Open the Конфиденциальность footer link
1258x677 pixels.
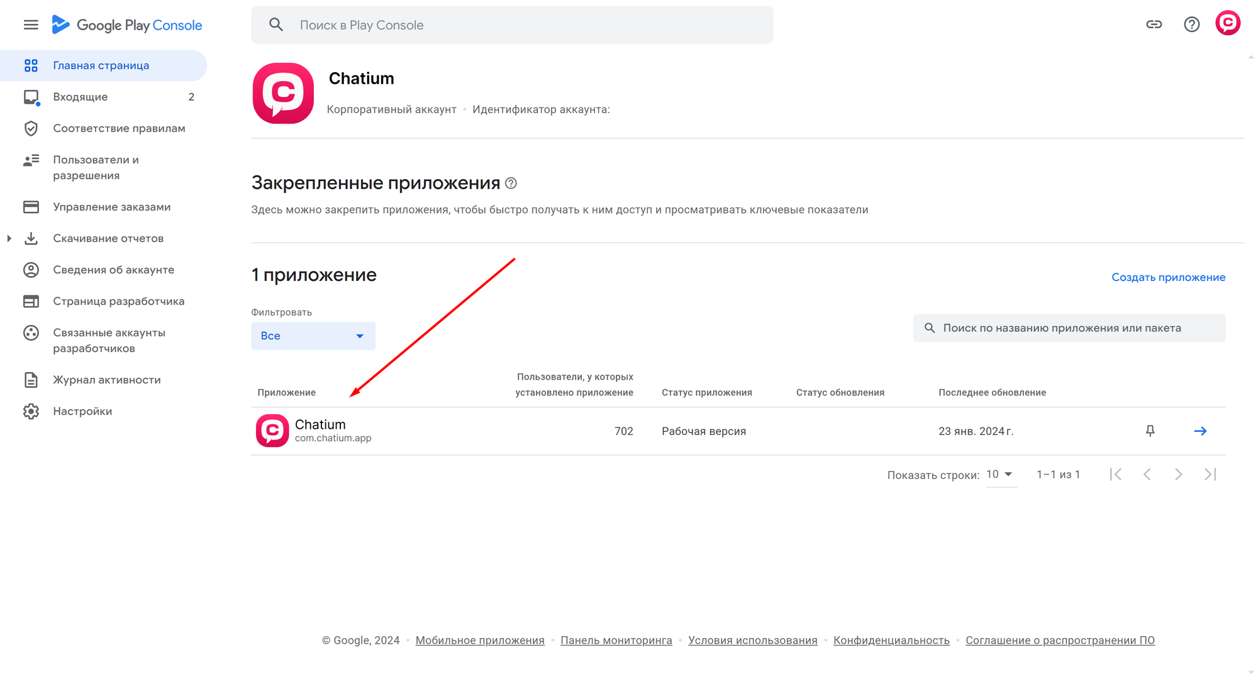tap(891, 640)
